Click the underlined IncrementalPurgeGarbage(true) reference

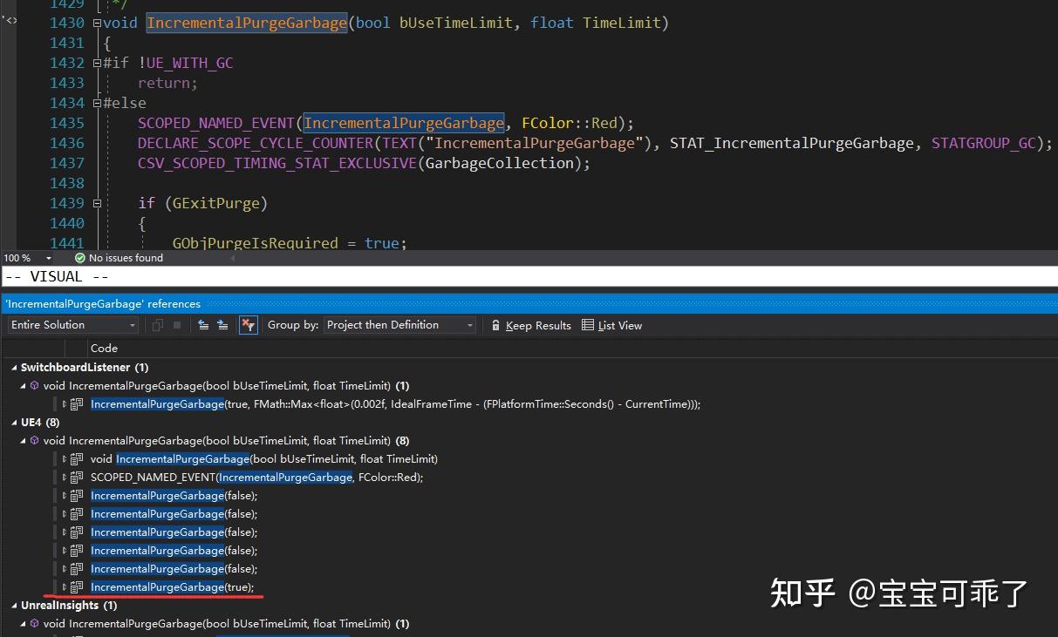click(157, 586)
